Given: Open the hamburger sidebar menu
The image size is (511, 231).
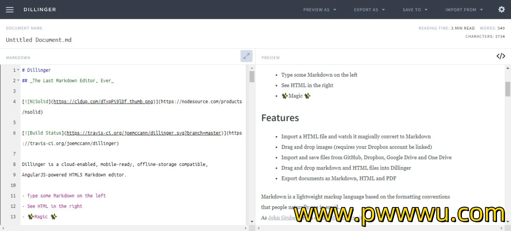Looking at the screenshot, I should pyautogui.click(x=10, y=10).
